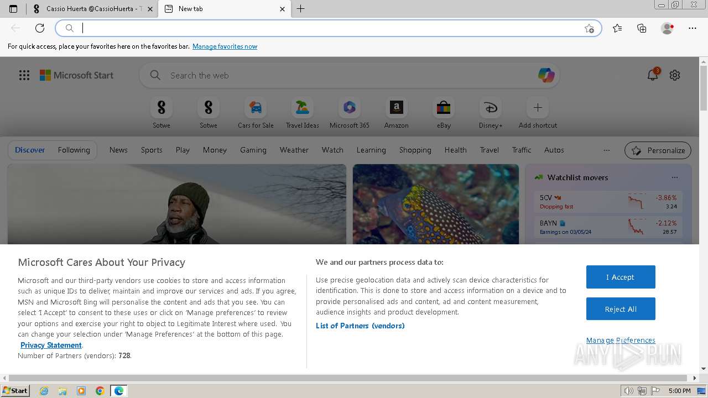Reload the page with refresh icon
The height and width of the screenshot is (398, 708).
tap(40, 28)
